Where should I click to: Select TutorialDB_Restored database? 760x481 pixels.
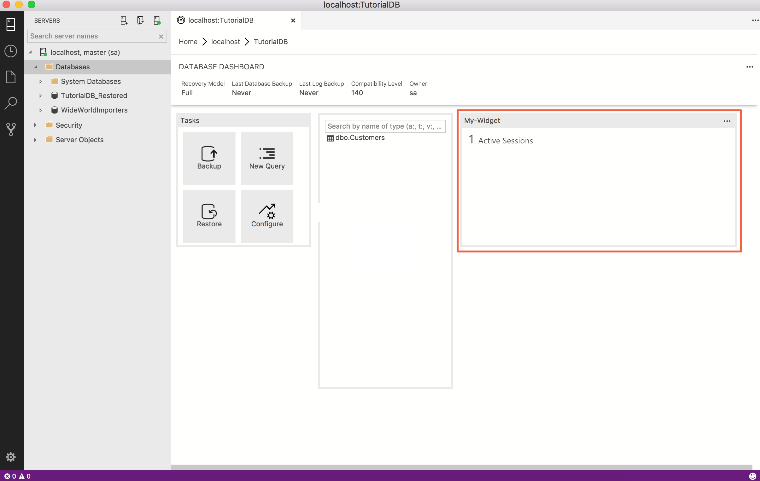pyautogui.click(x=94, y=96)
